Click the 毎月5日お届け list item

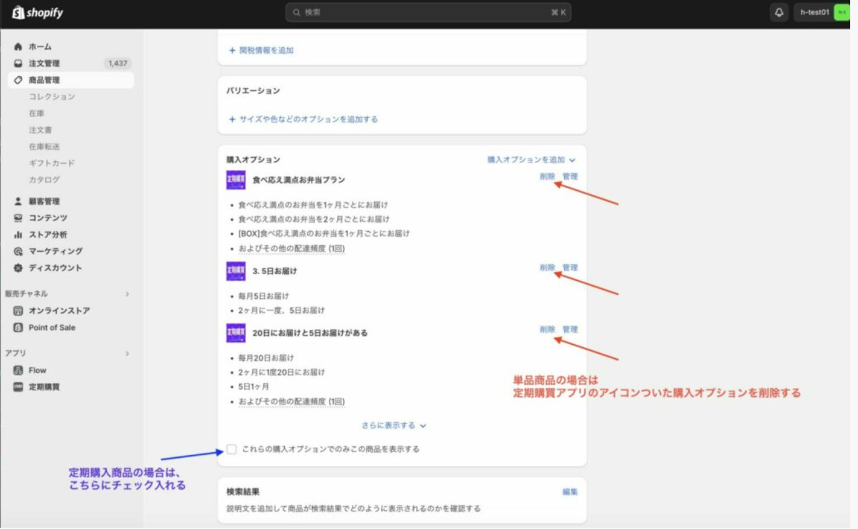click(x=263, y=296)
